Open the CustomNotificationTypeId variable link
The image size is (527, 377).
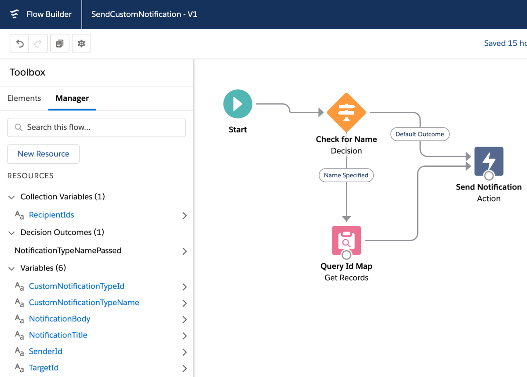coord(76,286)
